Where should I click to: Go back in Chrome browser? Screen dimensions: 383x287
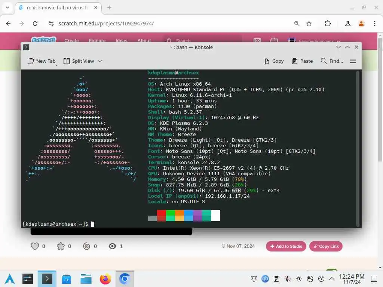(8, 24)
